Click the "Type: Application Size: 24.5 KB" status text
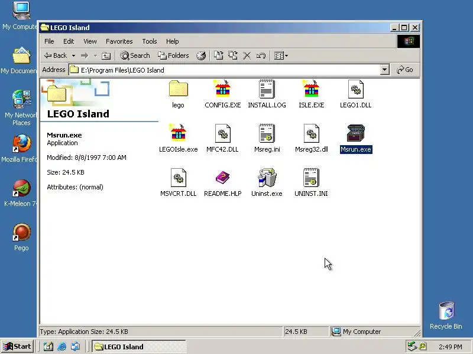The height and width of the screenshot is (354, 473). [x=84, y=332]
